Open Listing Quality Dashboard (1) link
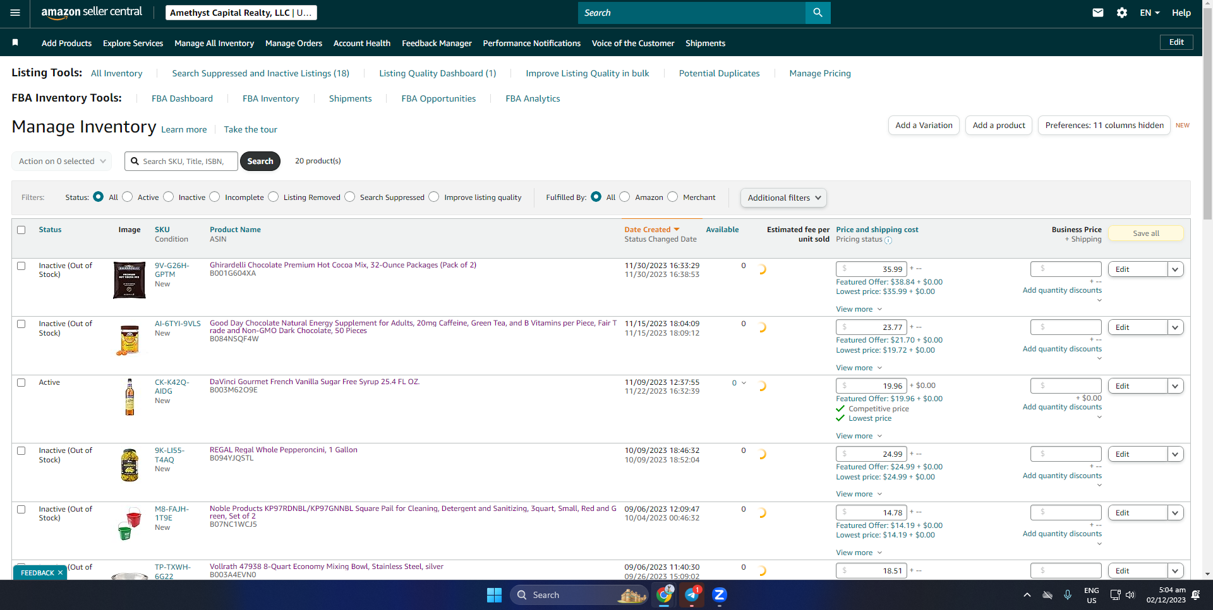This screenshot has height=610, width=1213. coord(437,73)
